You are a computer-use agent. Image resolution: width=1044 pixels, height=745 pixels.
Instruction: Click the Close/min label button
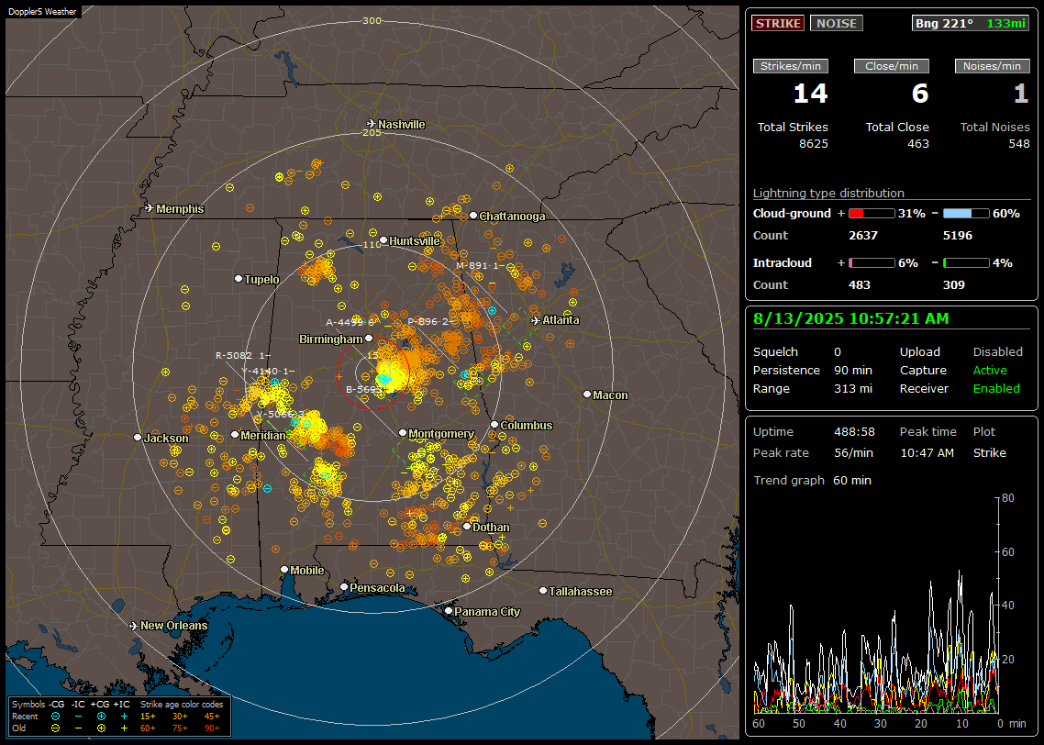892,66
